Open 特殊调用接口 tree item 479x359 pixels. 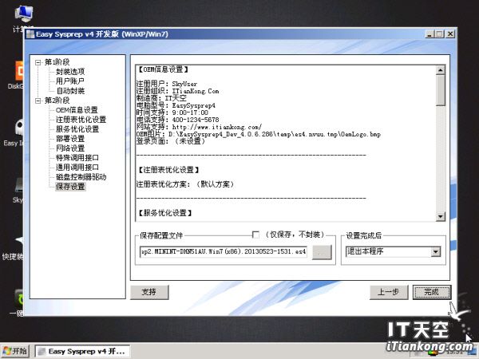(x=77, y=157)
